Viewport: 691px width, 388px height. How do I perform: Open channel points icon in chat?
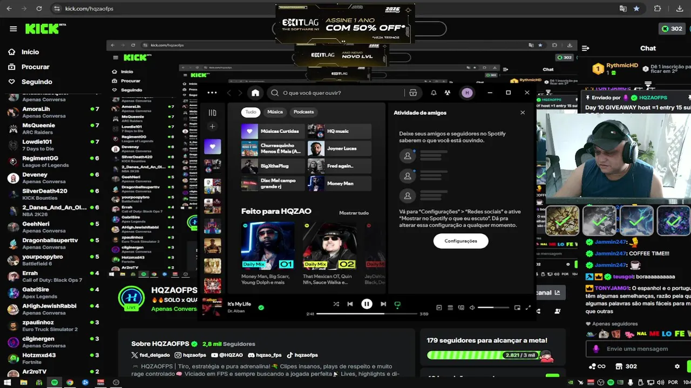(597, 366)
